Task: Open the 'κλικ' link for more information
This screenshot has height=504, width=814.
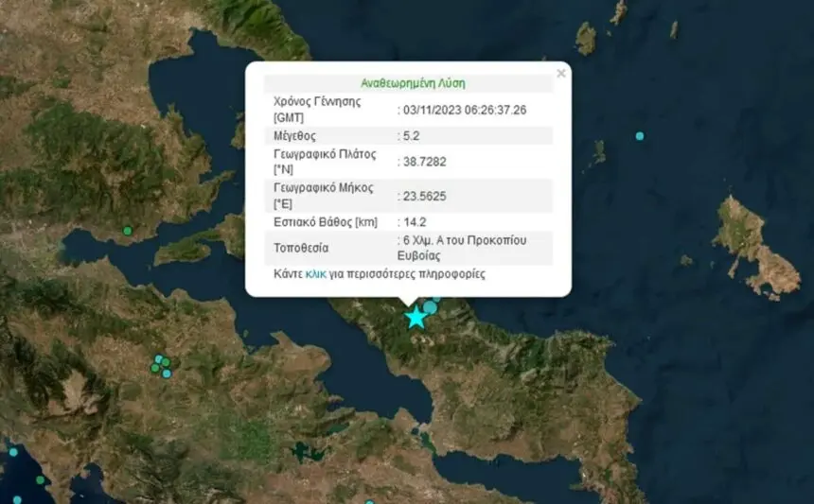Action: tap(315, 273)
